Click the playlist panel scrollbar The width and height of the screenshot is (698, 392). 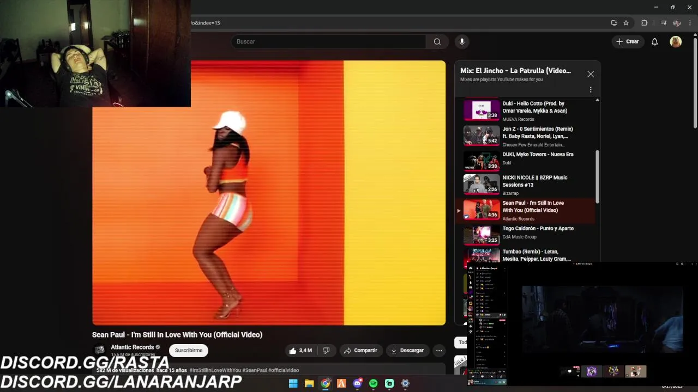tap(597, 177)
